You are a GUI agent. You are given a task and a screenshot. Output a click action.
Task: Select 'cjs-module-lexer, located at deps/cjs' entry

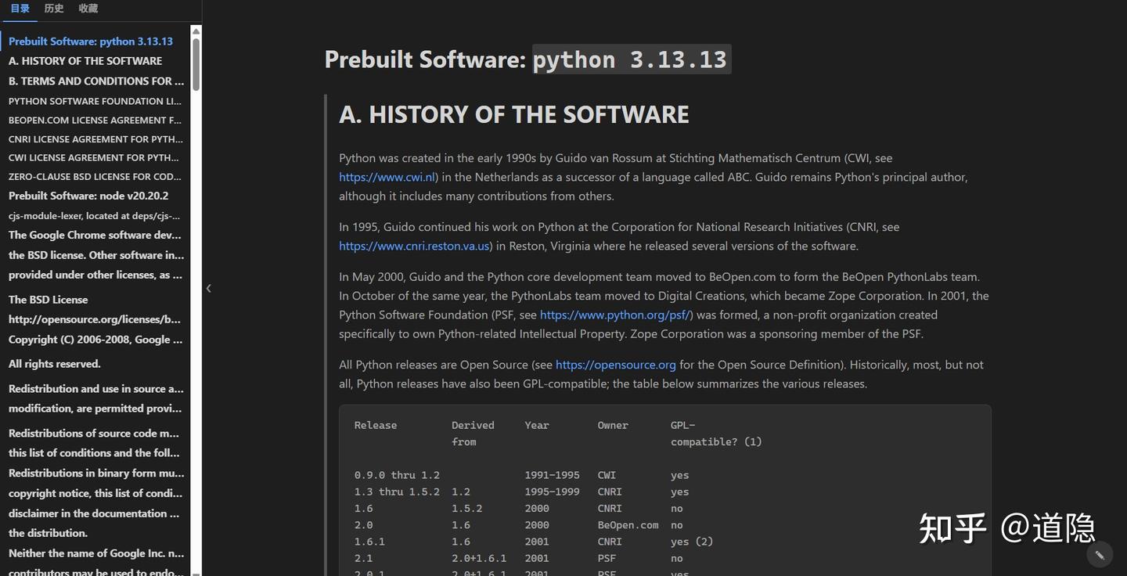tap(94, 216)
